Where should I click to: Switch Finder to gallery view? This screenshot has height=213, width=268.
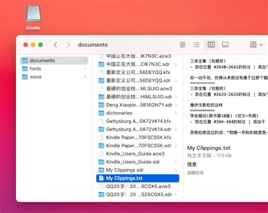(225, 45)
